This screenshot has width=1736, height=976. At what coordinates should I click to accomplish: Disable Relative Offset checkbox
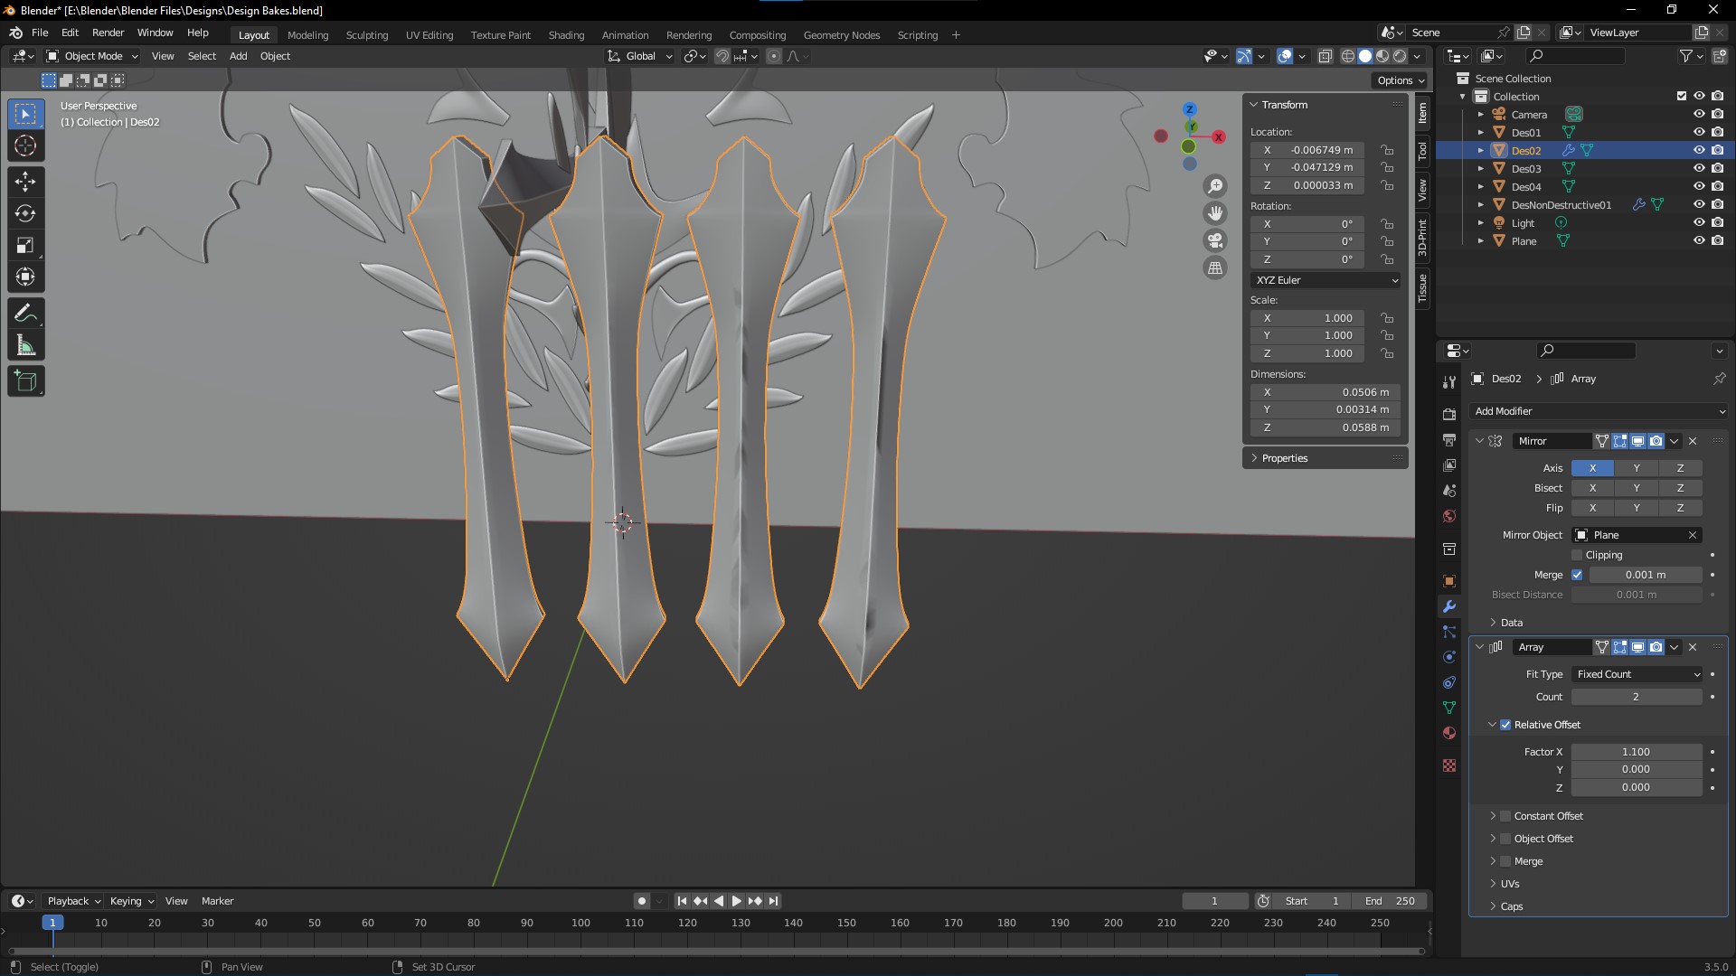(1505, 725)
